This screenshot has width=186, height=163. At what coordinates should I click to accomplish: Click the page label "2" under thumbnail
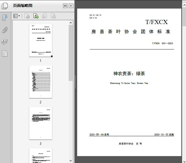click(41, 102)
